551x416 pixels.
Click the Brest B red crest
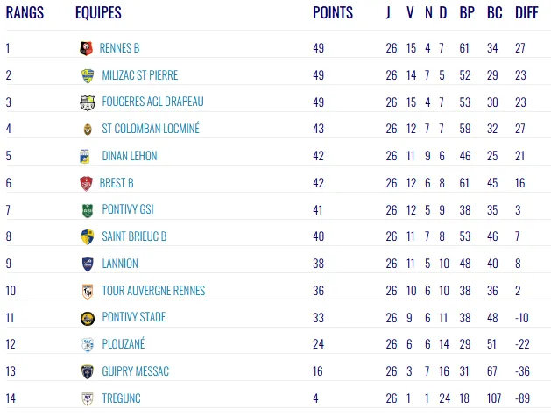point(85,183)
